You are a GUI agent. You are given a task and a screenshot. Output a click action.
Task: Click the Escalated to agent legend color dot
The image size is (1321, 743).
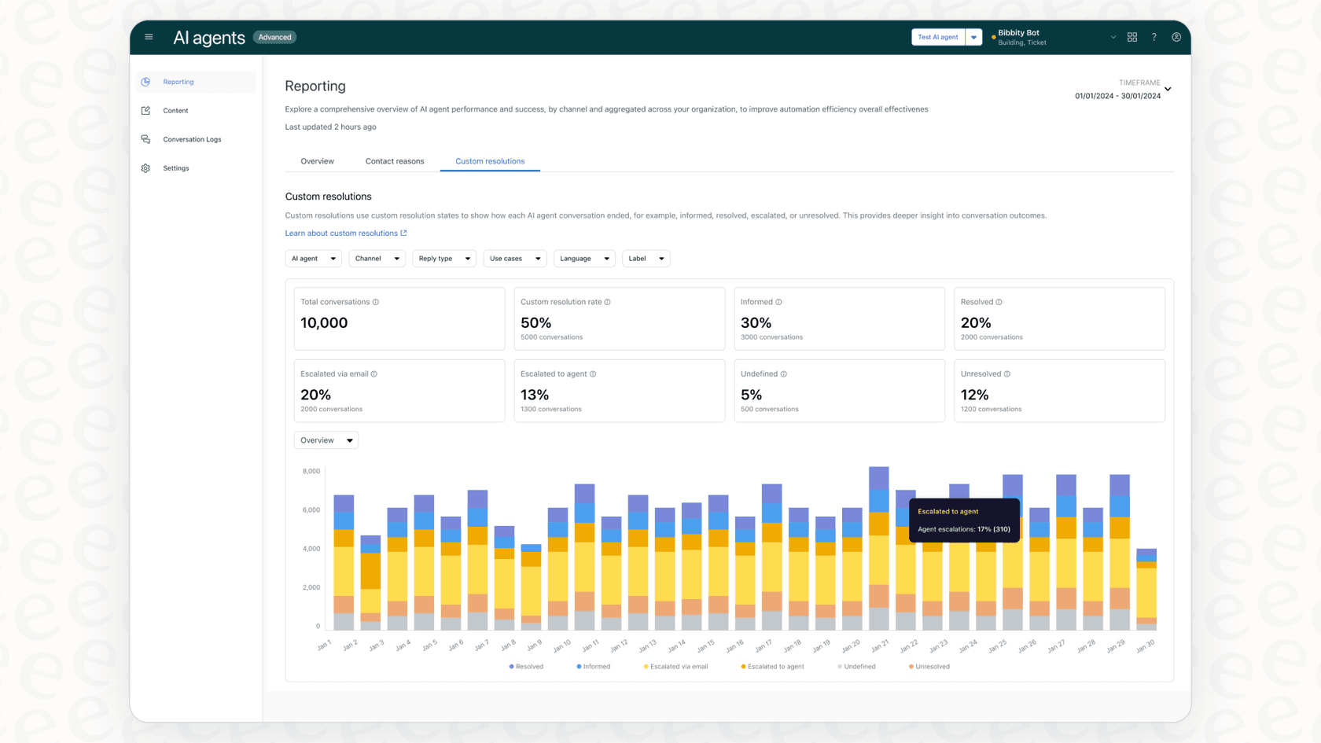pos(743,666)
